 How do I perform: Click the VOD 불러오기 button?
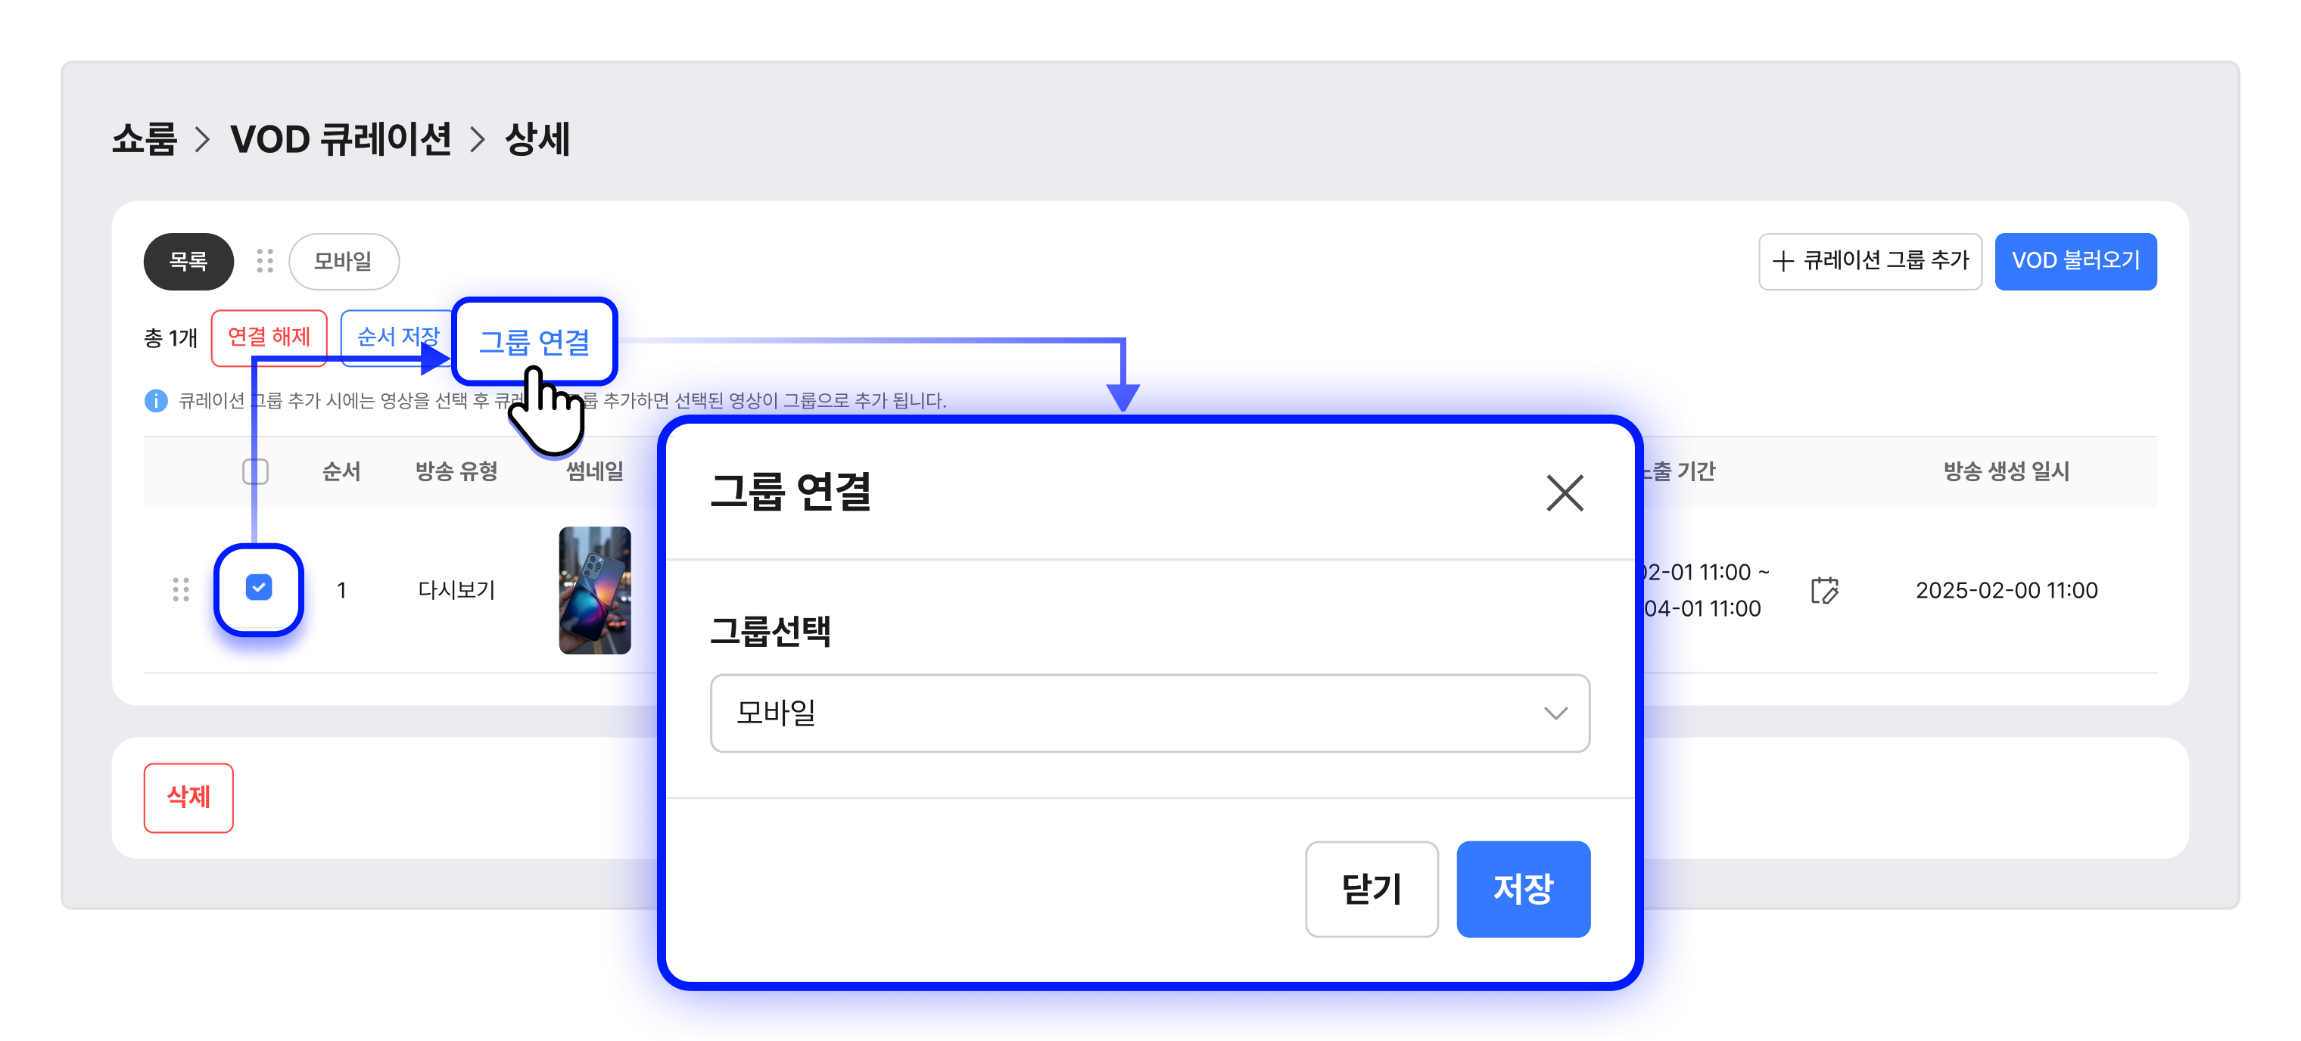2075,261
